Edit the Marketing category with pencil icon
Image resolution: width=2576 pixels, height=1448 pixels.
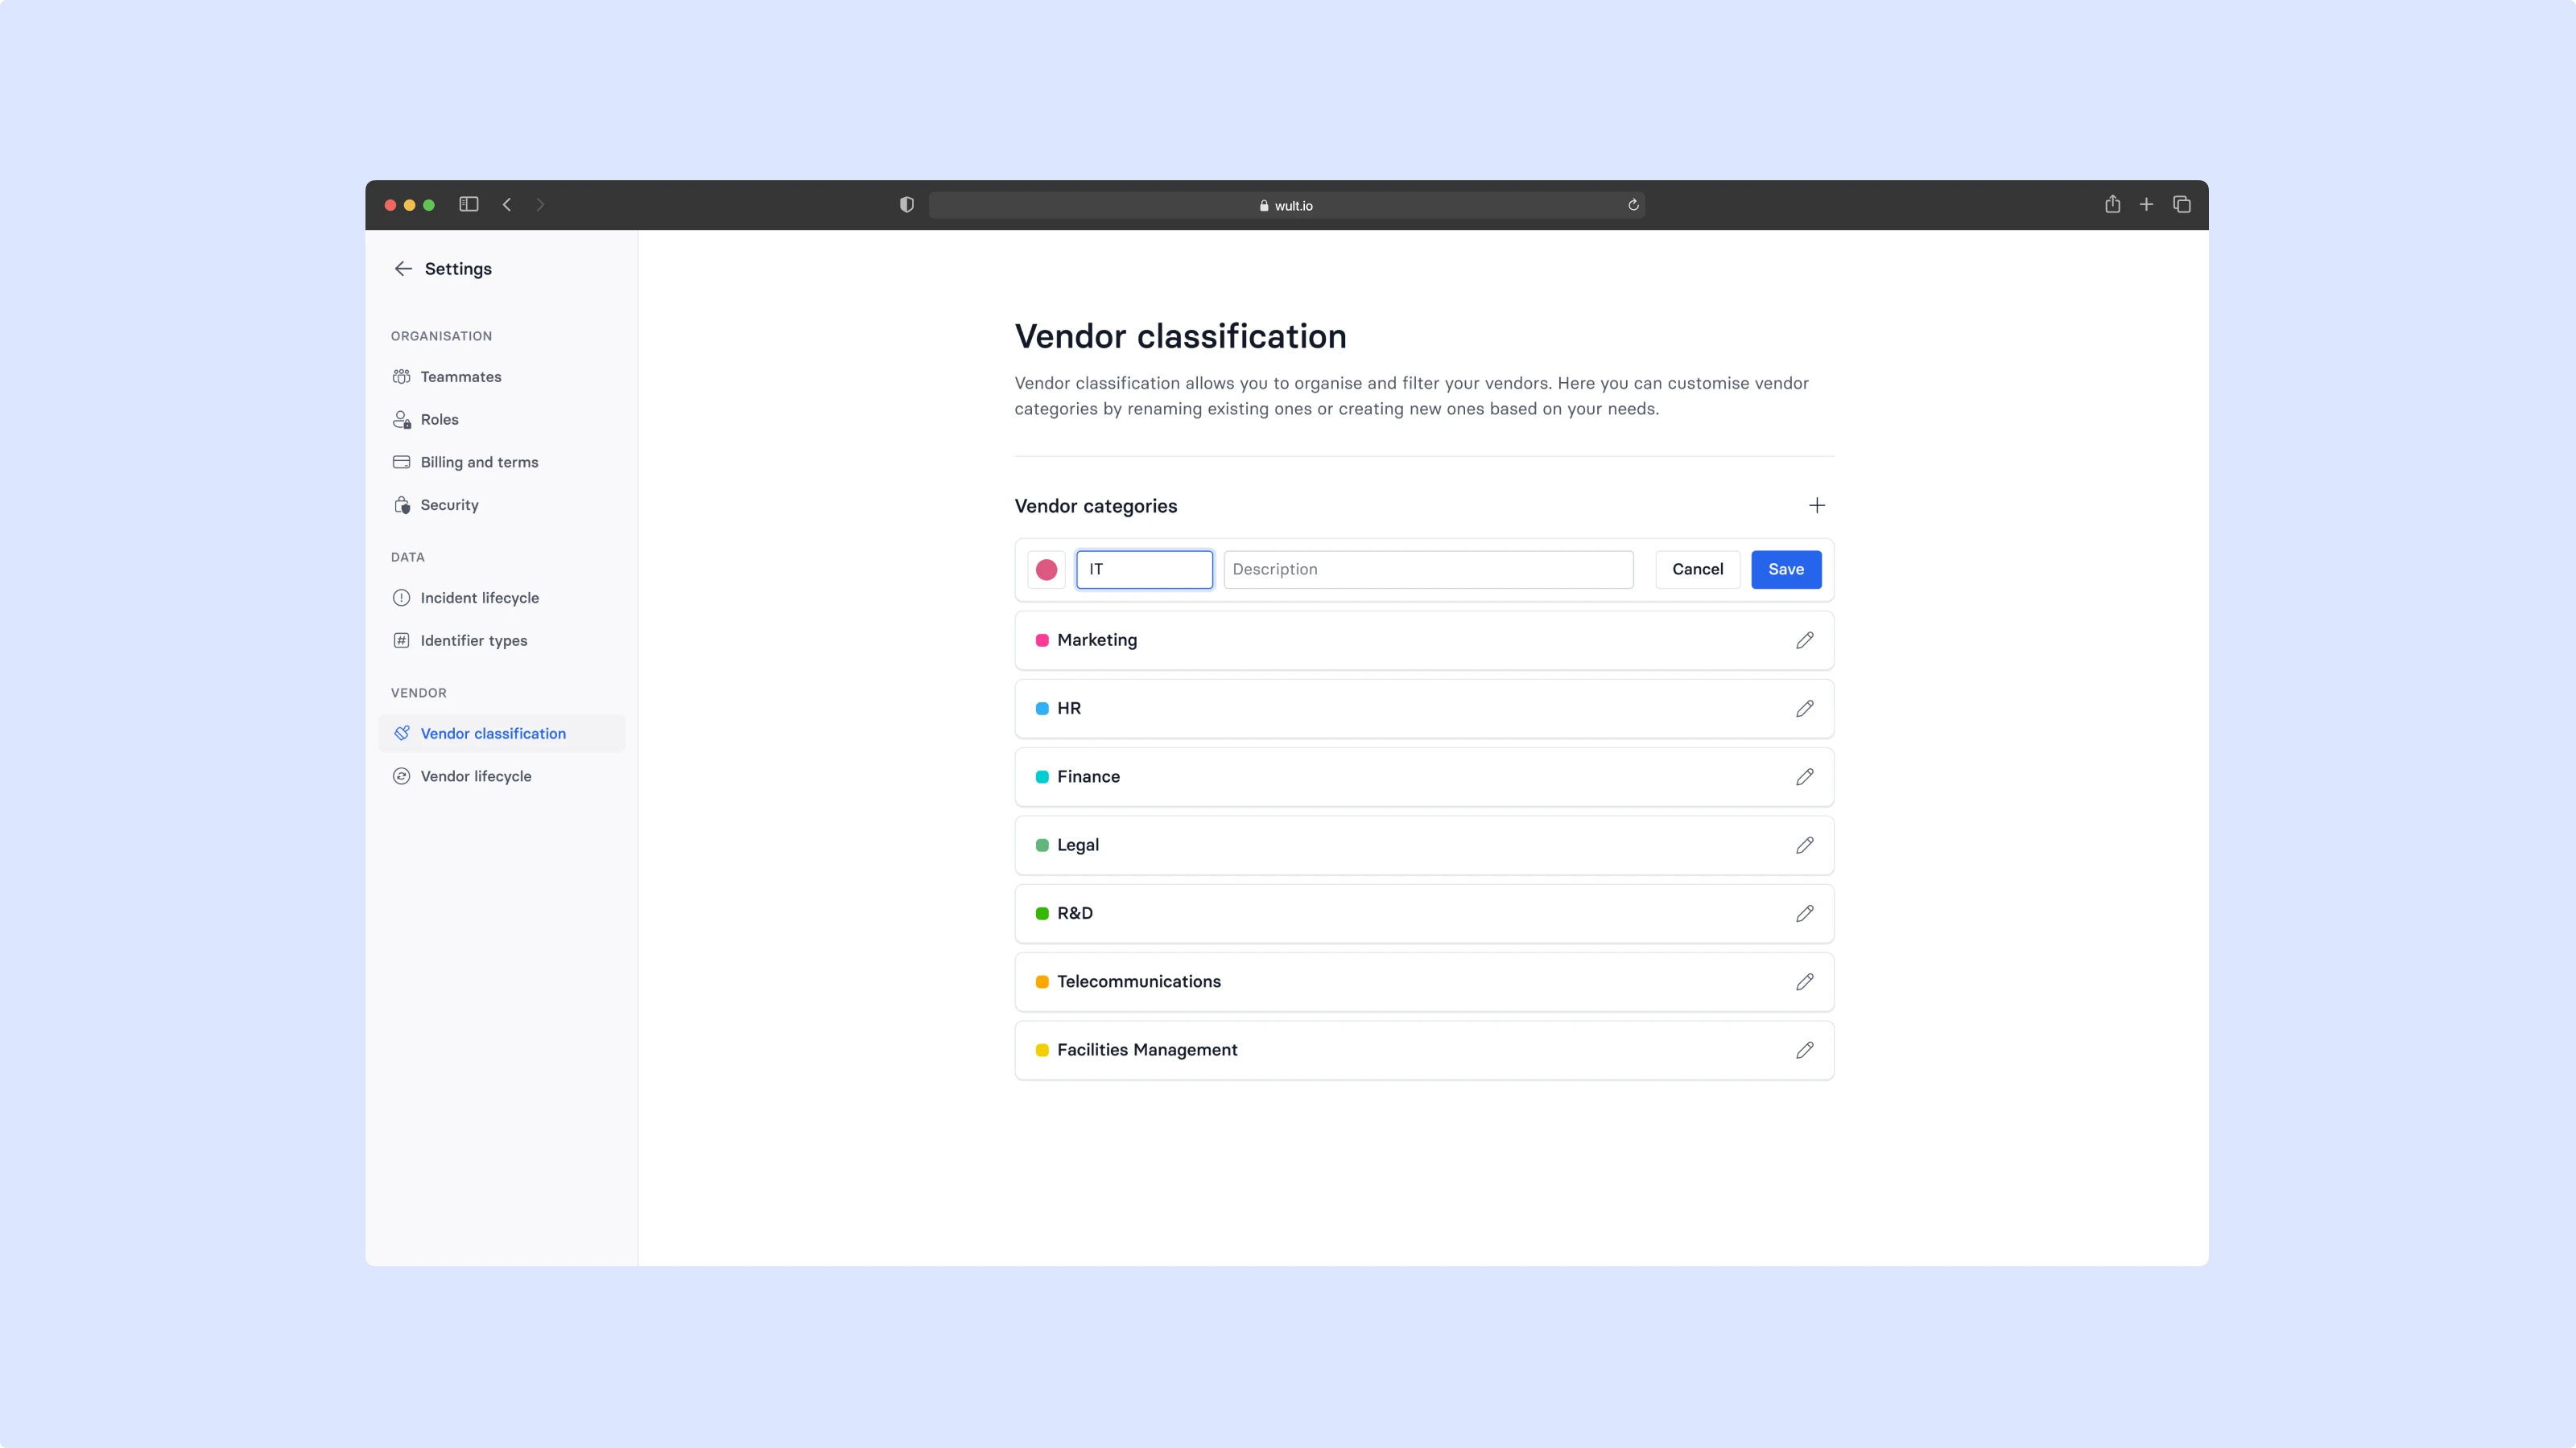click(x=1804, y=640)
